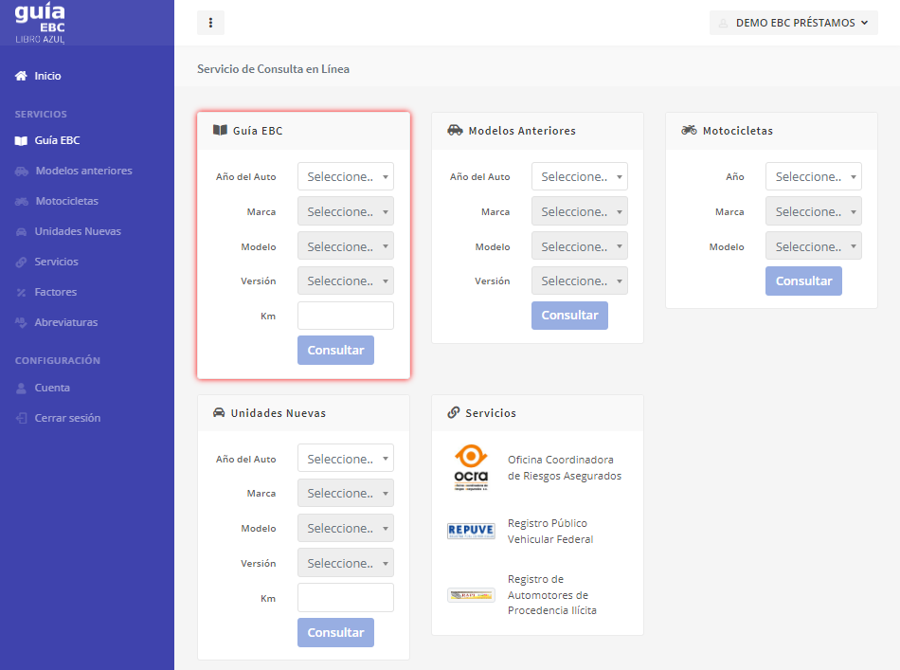Click the Guía EBC Libro Azul logo
This screenshot has height=670, width=900.
[40, 23]
